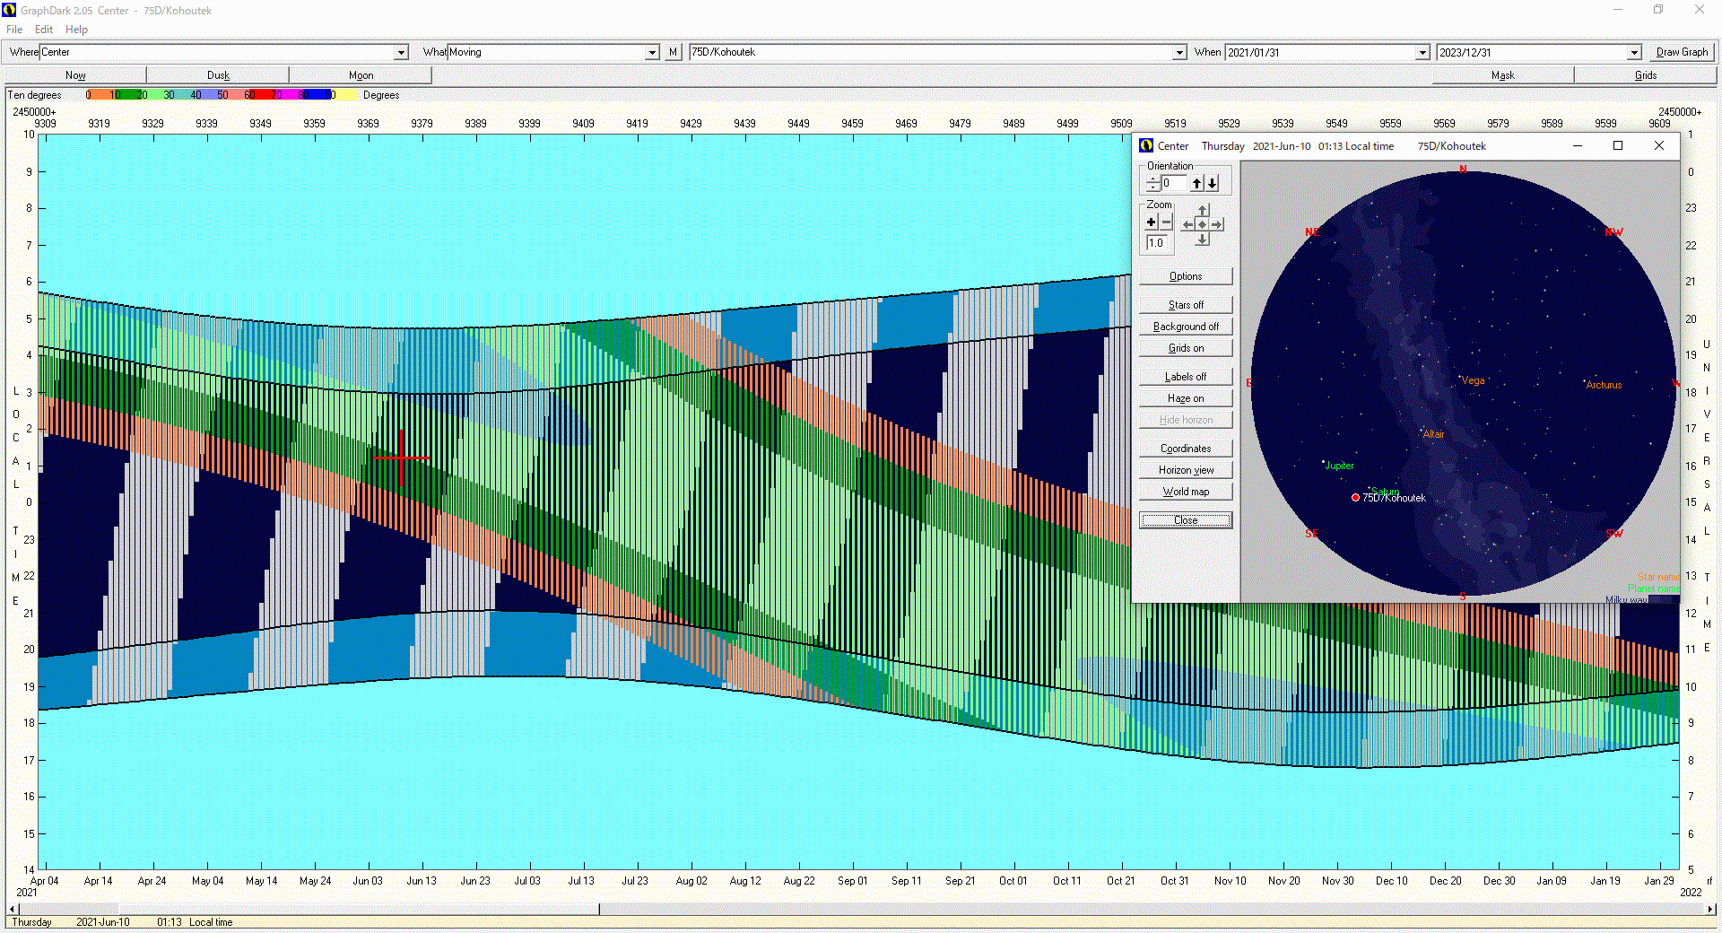Click the M button beside the What dropdown
Viewport: 1722px width, 933px height.
pyautogui.click(x=673, y=52)
